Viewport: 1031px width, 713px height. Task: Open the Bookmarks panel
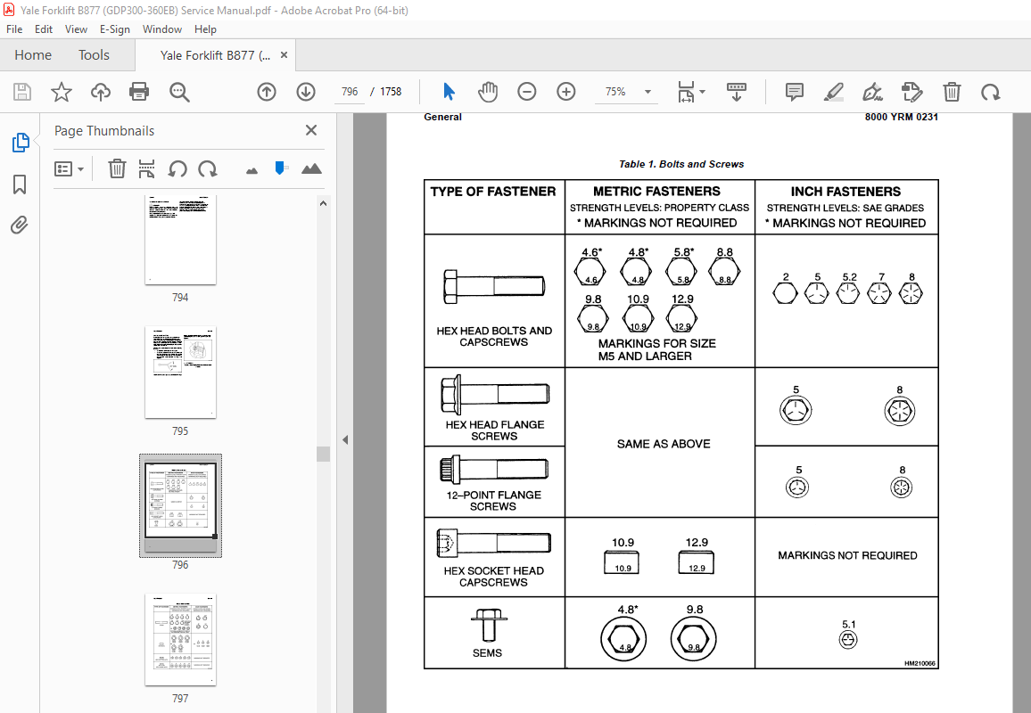pos(20,184)
